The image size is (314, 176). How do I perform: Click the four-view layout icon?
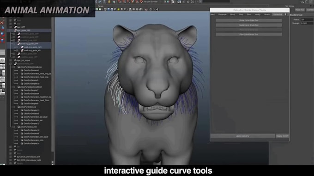click(x=2, y=67)
